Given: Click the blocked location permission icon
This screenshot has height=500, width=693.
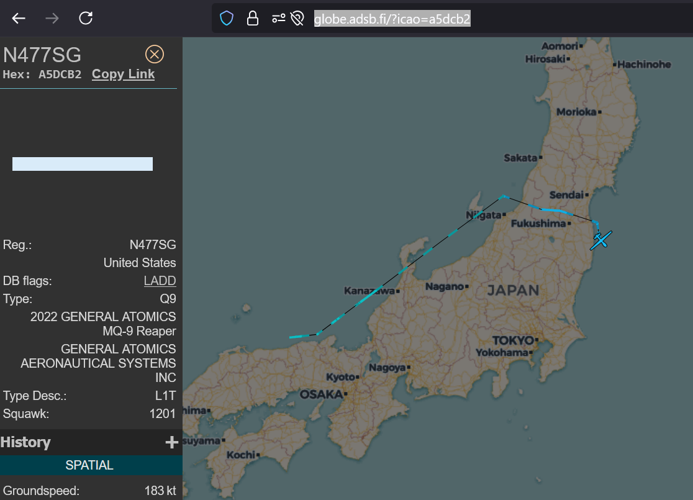Looking at the screenshot, I should (x=297, y=19).
